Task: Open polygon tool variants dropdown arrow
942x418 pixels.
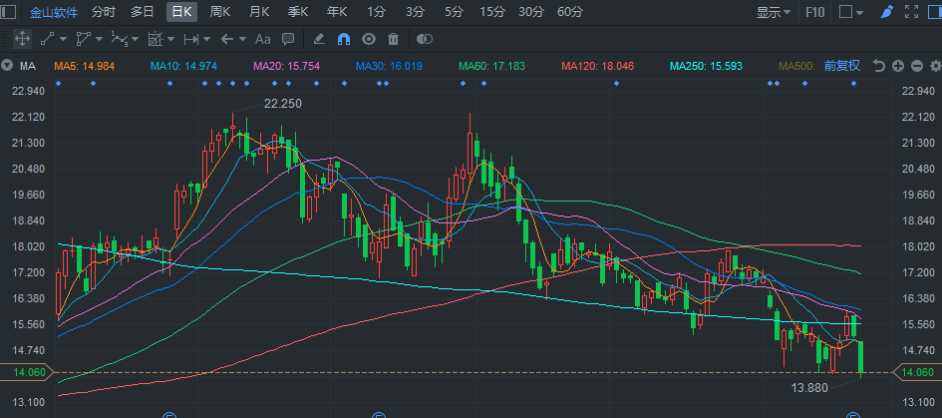Action: click(99, 39)
